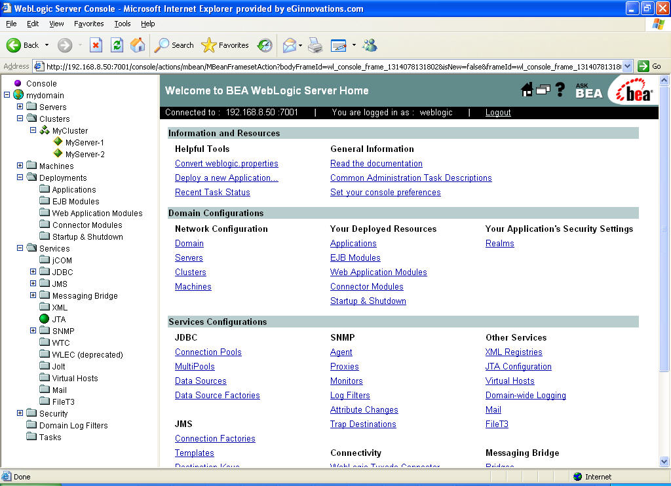Click the Logout link
Viewport: 671px width, 486px height.
coord(498,112)
